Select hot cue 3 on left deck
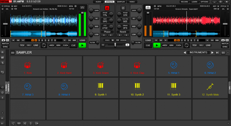 click(39, 40)
